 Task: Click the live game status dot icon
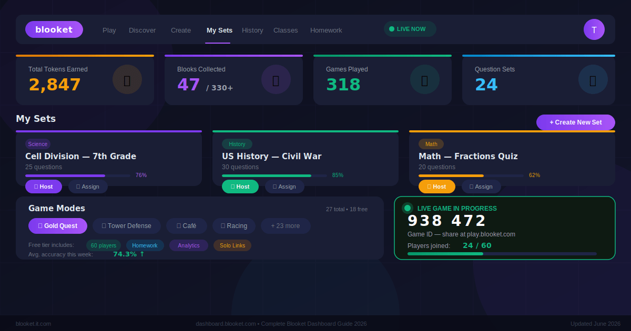pyautogui.click(x=408, y=208)
